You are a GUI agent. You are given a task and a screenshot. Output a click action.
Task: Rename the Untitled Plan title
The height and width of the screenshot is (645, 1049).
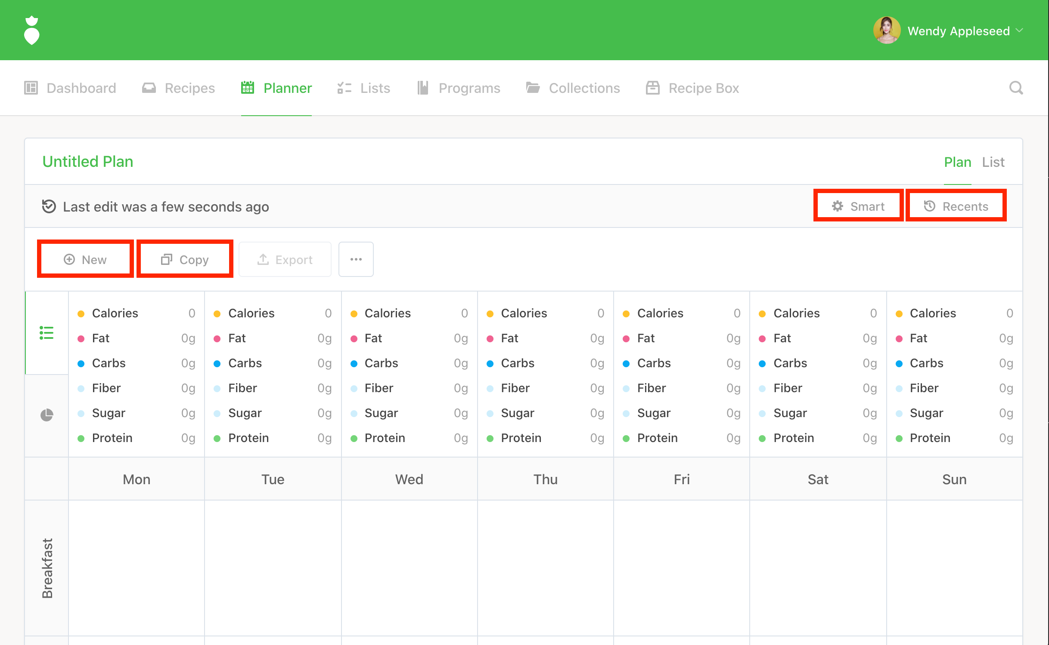click(x=88, y=162)
